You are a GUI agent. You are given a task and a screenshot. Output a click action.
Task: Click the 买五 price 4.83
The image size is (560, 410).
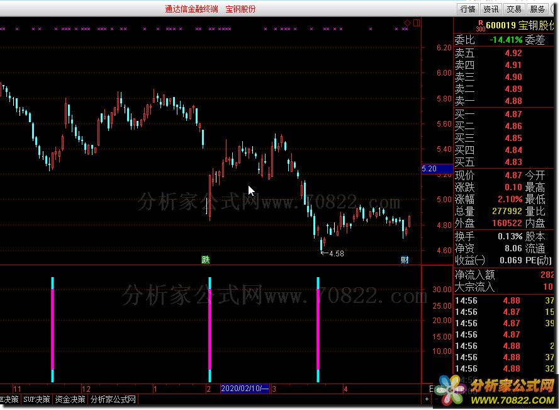[513, 162]
